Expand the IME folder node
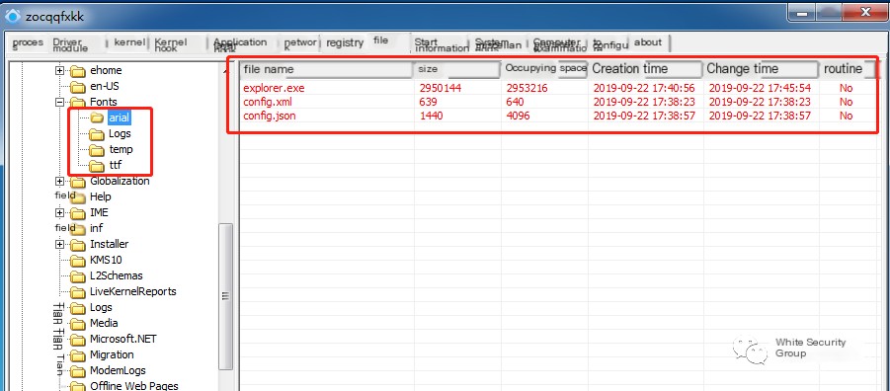The width and height of the screenshot is (890, 391). pyautogui.click(x=59, y=213)
